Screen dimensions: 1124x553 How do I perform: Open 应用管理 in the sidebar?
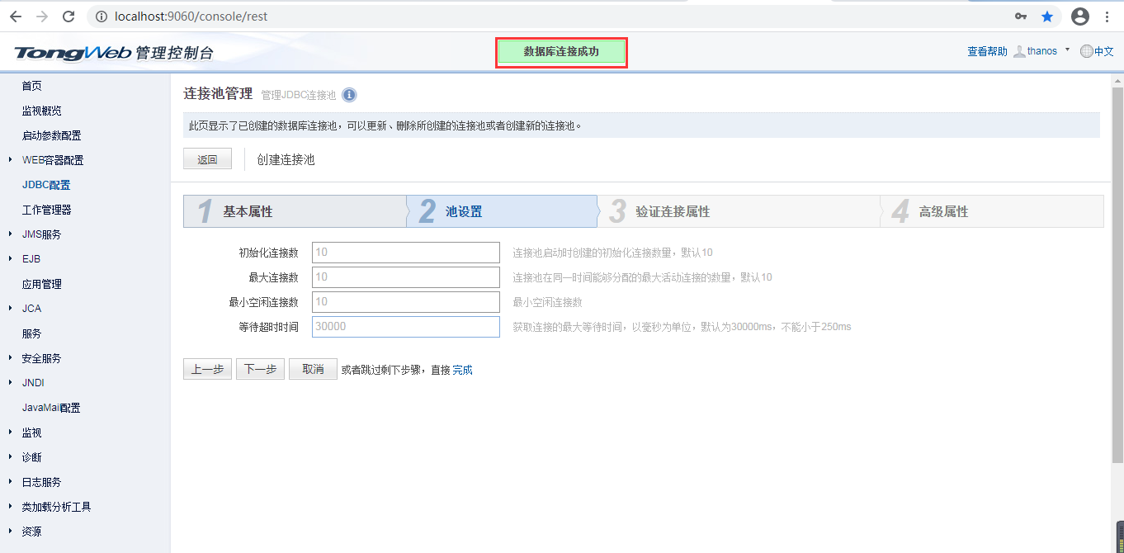41,284
